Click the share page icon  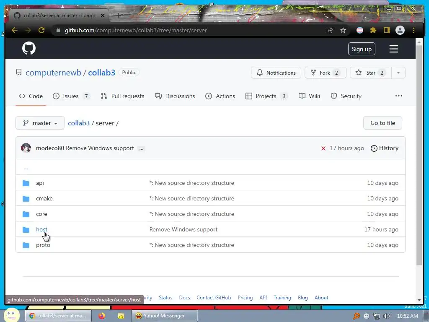point(330,30)
